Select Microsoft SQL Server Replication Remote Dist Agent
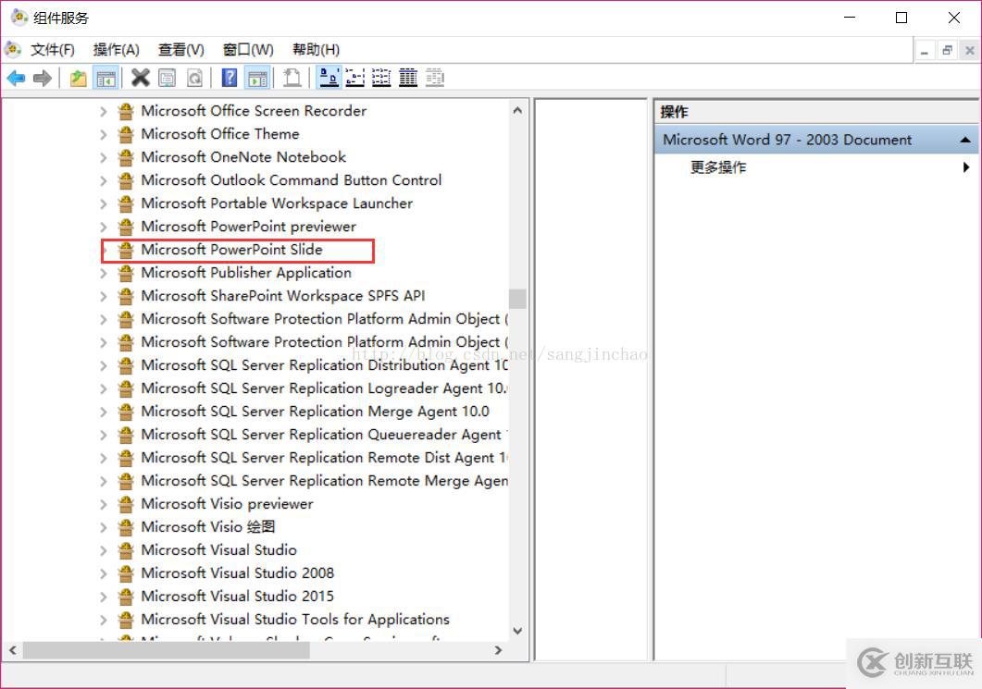The image size is (982, 689). [x=325, y=458]
